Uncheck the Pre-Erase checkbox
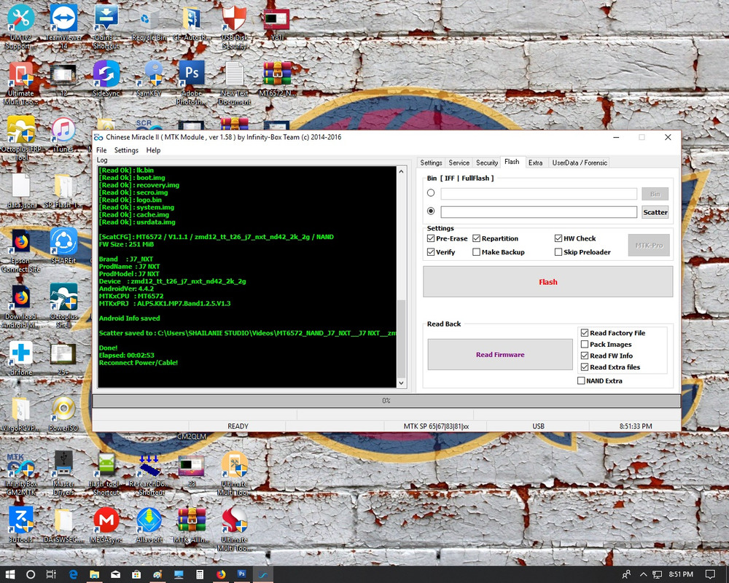Viewport: 729px width, 583px height. [x=431, y=238]
